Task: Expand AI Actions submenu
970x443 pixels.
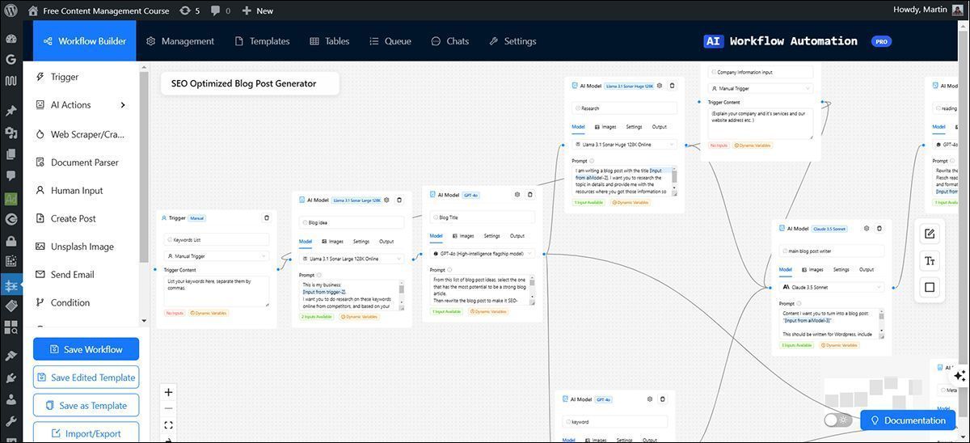Action: [123, 105]
